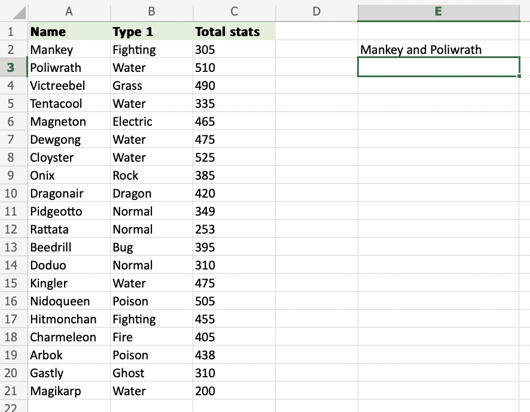This screenshot has height=412, width=530.
Task: Click the highlighted column E header
Action: click(438, 11)
